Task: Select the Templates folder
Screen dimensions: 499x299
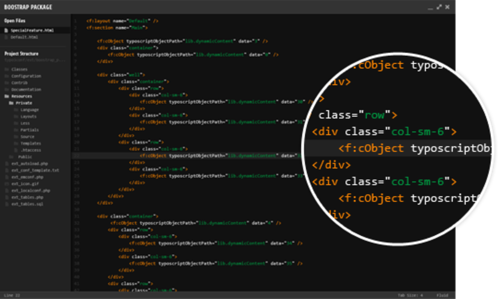Action: tap(31, 143)
